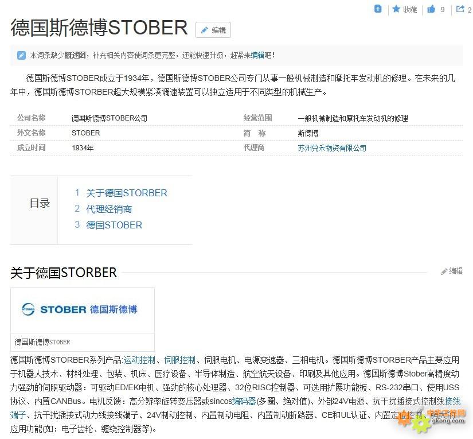Jump to section 德国STOBER in contents
The image size is (473, 439).
(x=114, y=225)
